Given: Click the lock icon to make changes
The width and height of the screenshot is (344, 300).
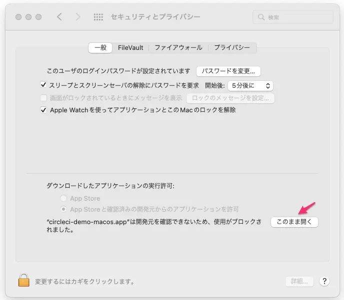Looking at the screenshot, I should click(x=23, y=280).
